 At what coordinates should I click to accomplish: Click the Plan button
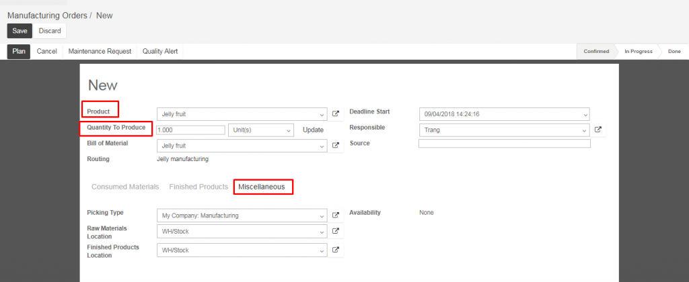pyautogui.click(x=19, y=51)
